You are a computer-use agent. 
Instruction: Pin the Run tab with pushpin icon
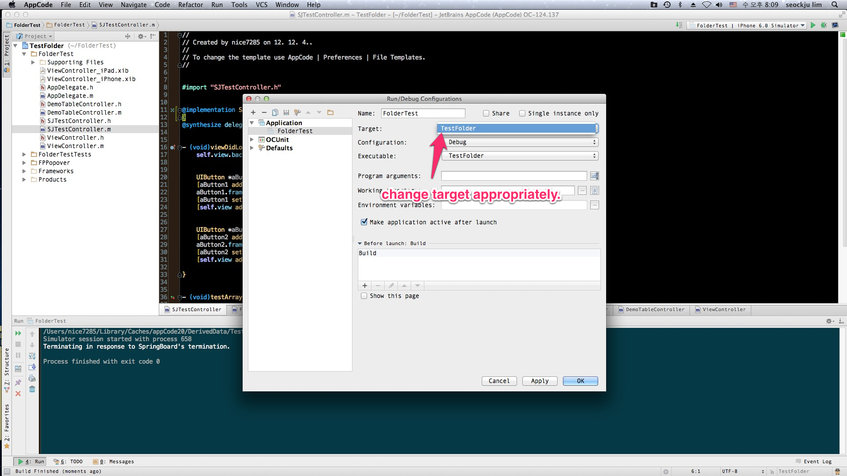pyautogui.click(x=18, y=383)
